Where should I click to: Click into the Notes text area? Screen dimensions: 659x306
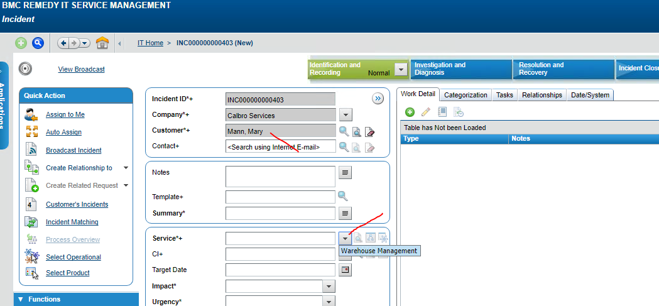coord(281,177)
